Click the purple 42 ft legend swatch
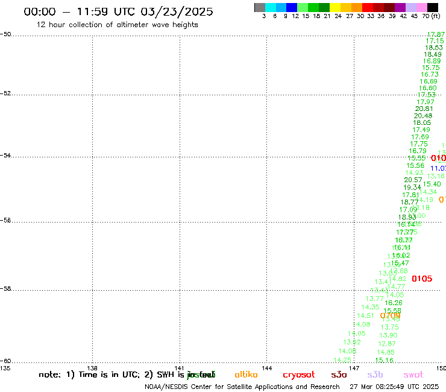 (x=400, y=7)
